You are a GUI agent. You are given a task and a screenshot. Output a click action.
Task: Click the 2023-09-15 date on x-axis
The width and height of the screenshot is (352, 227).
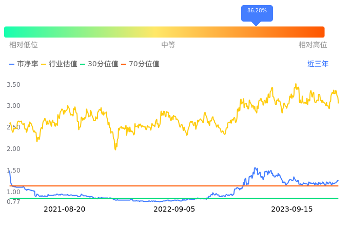292,209
